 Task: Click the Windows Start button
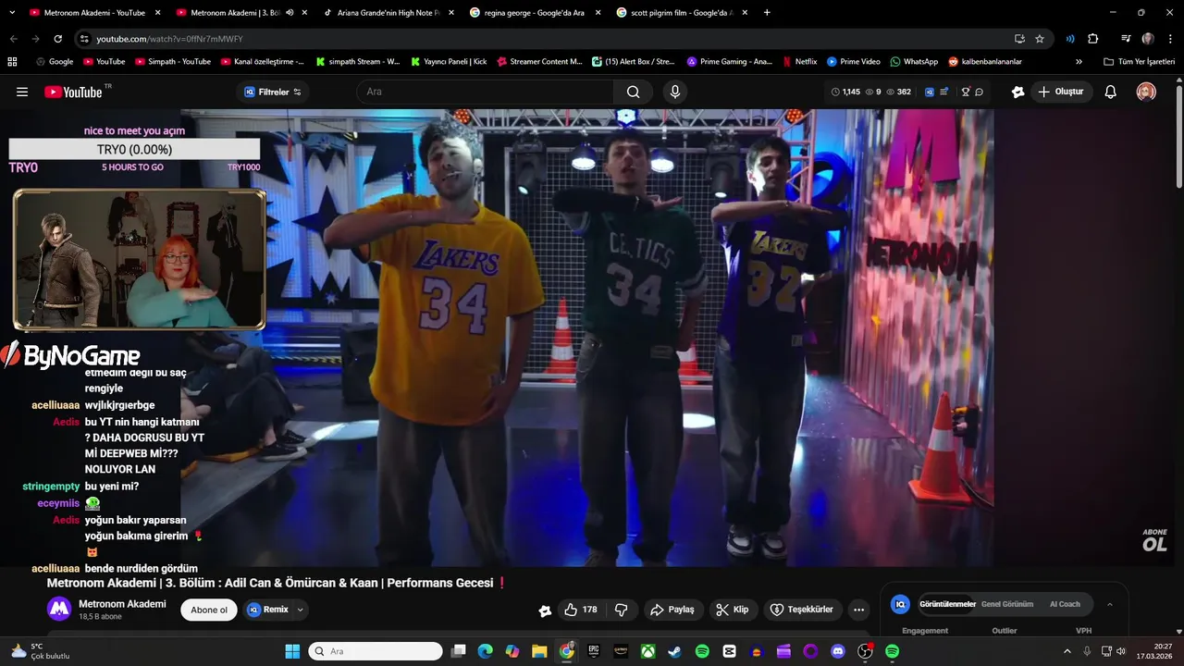pyautogui.click(x=292, y=651)
